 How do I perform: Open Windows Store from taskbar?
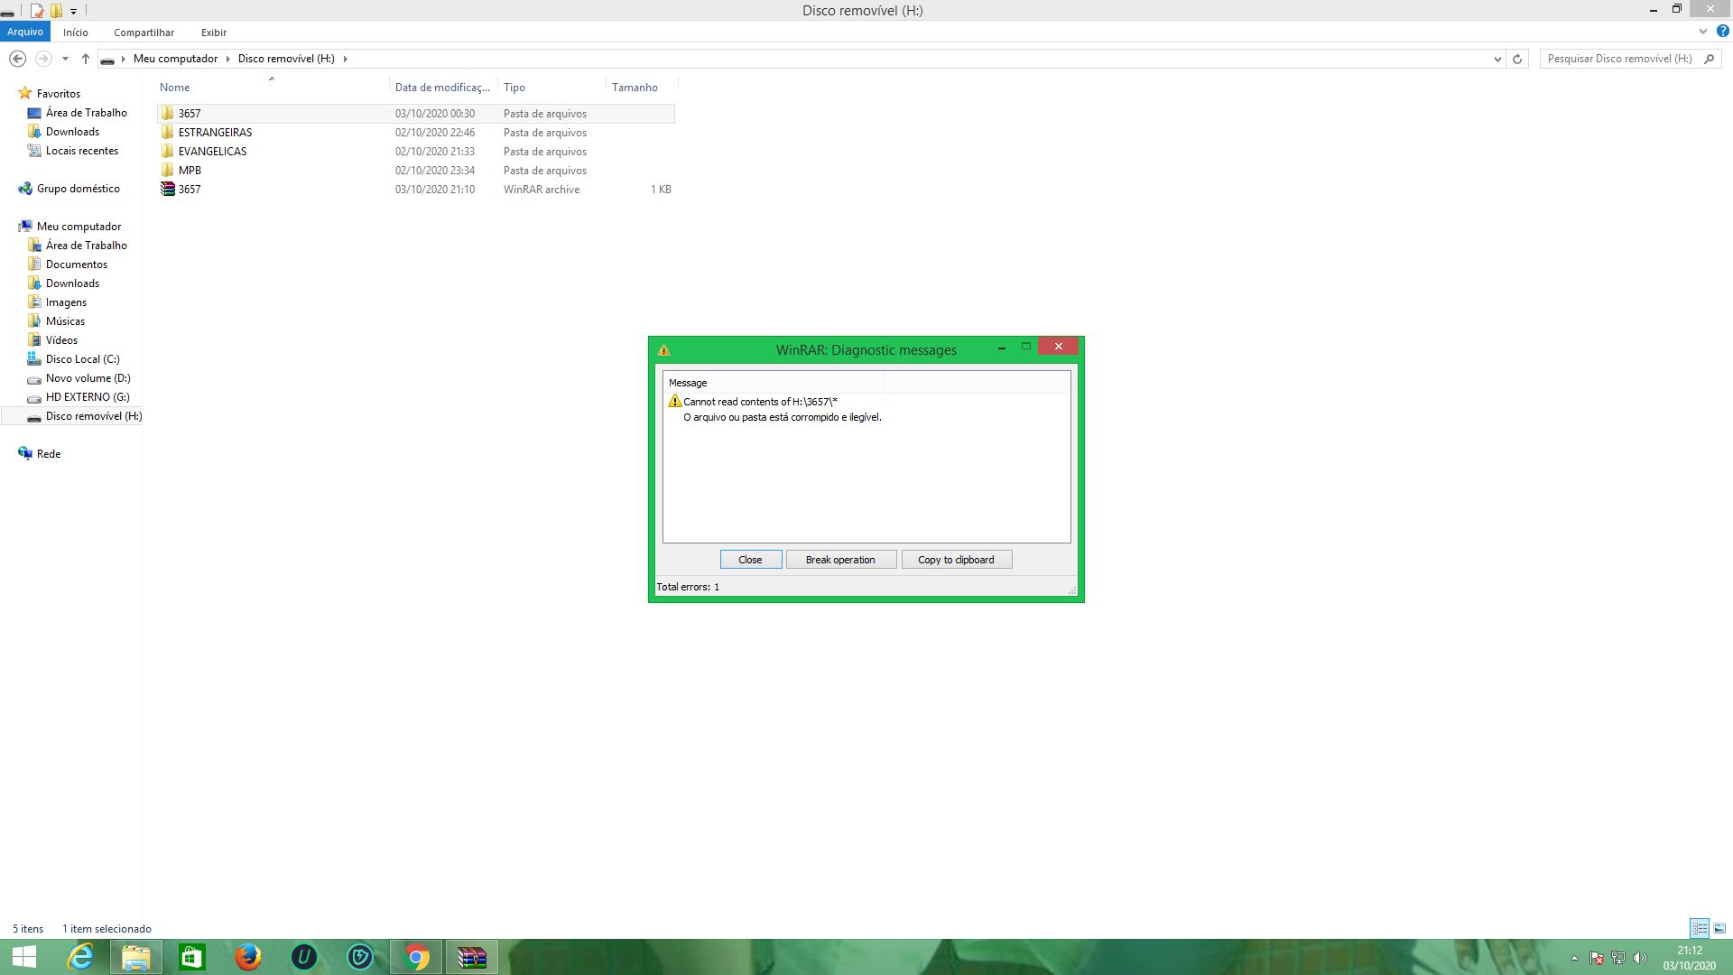192,957
